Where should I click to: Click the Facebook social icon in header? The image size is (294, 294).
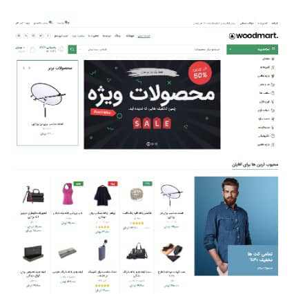click(x=48, y=36)
